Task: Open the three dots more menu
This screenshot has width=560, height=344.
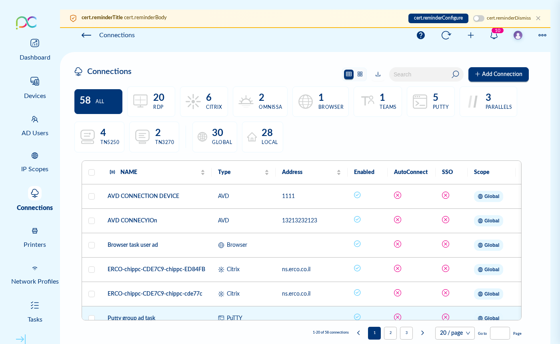Action: click(x=542, y=35)
